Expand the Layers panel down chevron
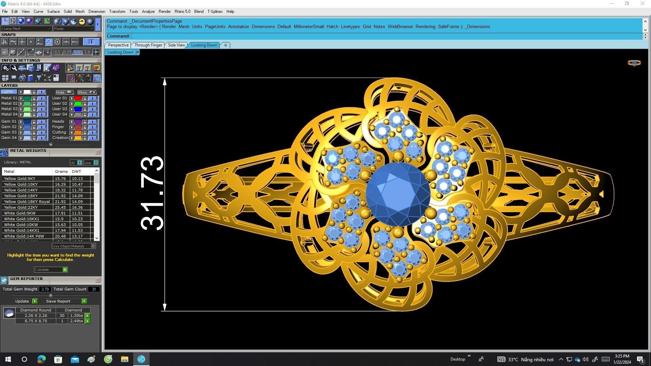Viewport: 651px width, 366px height. [51, 145]
